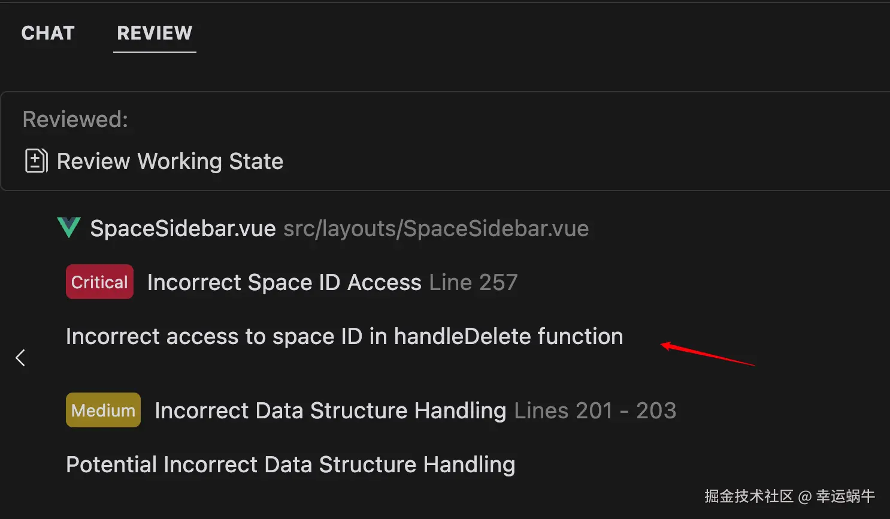This screenshot has width=890, height=519.
Task: Click the yellow Medium severity badge
Action: point(103,410)
